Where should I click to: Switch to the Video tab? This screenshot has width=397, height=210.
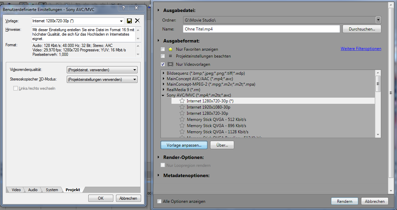[x=16, y=190]
